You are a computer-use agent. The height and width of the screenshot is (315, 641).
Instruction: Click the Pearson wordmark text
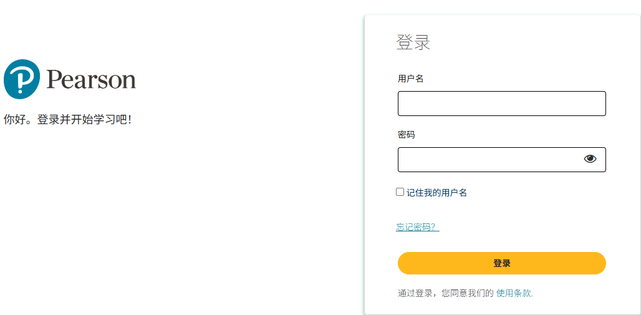coord(91,80)
